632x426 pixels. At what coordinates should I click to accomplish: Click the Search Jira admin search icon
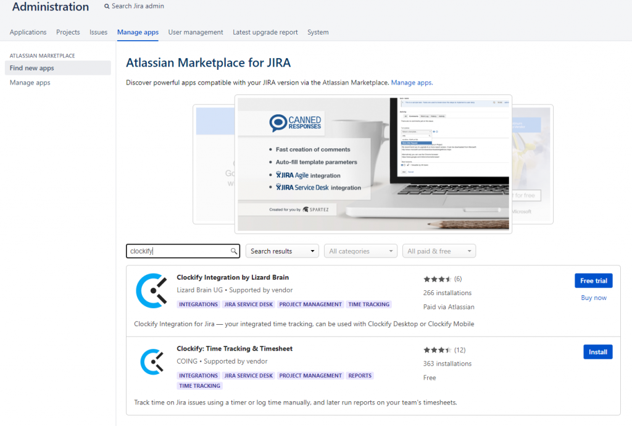[x=108, y=6]
